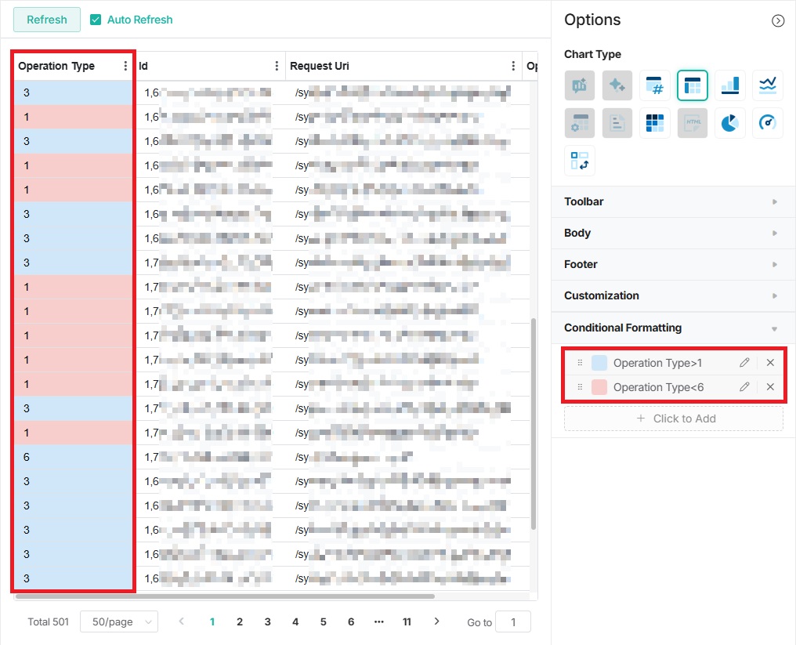Select the gauge chart type
796x645 pixels.
[x=765, y=123]
